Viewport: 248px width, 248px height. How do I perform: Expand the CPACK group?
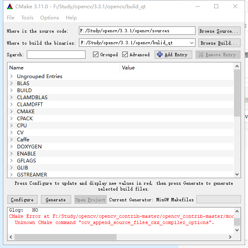(x=12, y=119)
